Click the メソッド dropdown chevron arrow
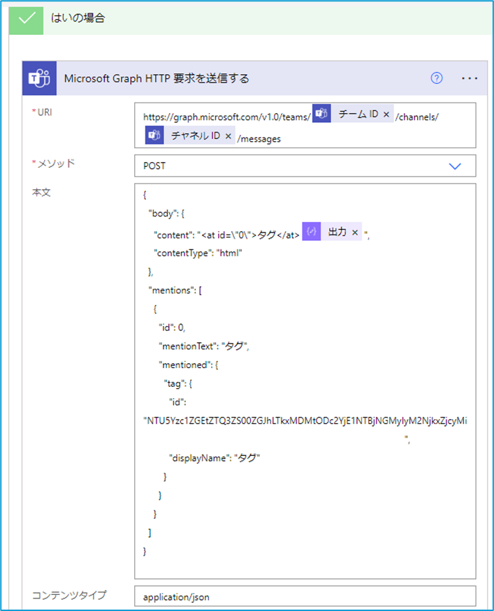 455,166
